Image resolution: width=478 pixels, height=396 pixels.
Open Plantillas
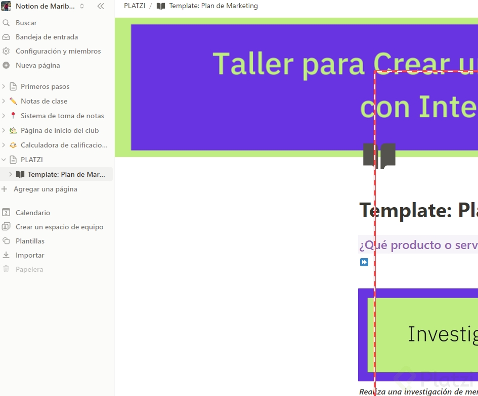[x=30, y=241]
